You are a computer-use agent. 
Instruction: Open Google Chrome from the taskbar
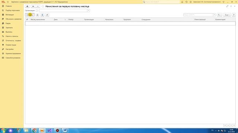pos(35,130)
